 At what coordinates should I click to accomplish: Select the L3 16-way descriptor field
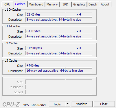tap(59, 71)
